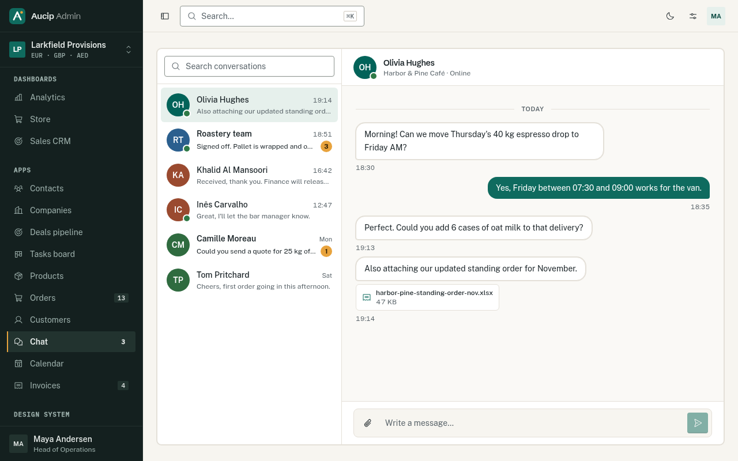Click the Orders badge showing 13
This screenshot has height=461, width=738.
pos(121,298)
